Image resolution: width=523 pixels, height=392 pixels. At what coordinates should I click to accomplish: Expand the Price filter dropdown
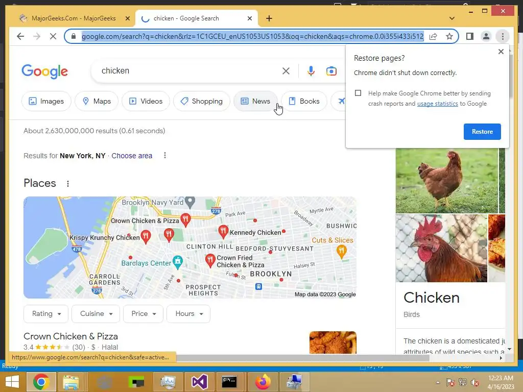(144, 314)
